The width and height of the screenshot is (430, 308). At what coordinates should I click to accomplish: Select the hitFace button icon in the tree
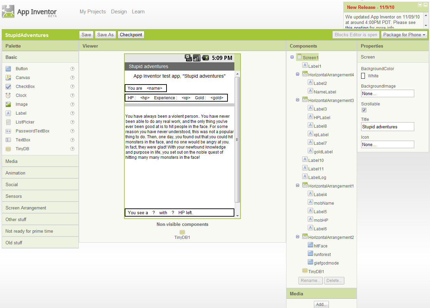pos(310,245)
